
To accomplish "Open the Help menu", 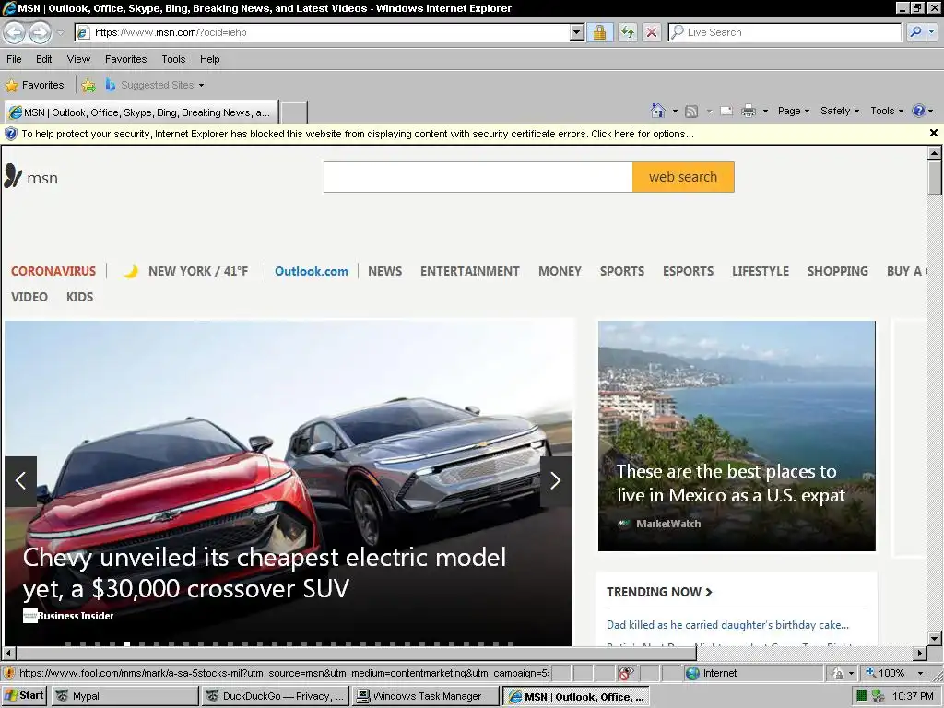I will point(209,59).
